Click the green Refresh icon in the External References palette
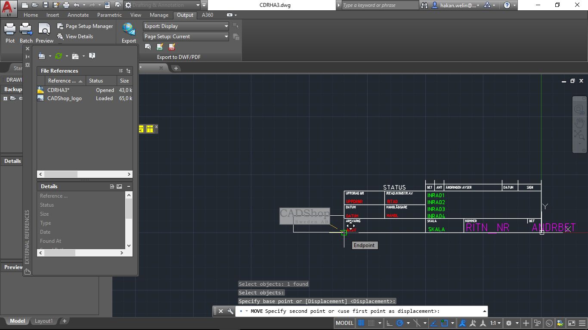Image resolution: width=588 pixels, height=330 pixels. [x=59, y=56]
